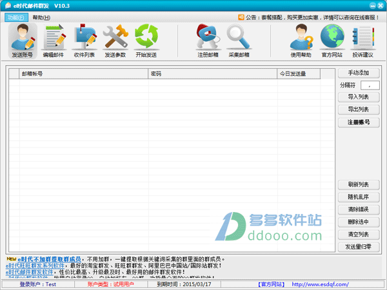Viewport: 387px width, 290px height.
Task: Click the 导出列表 button
Action: tap(359, 110)
